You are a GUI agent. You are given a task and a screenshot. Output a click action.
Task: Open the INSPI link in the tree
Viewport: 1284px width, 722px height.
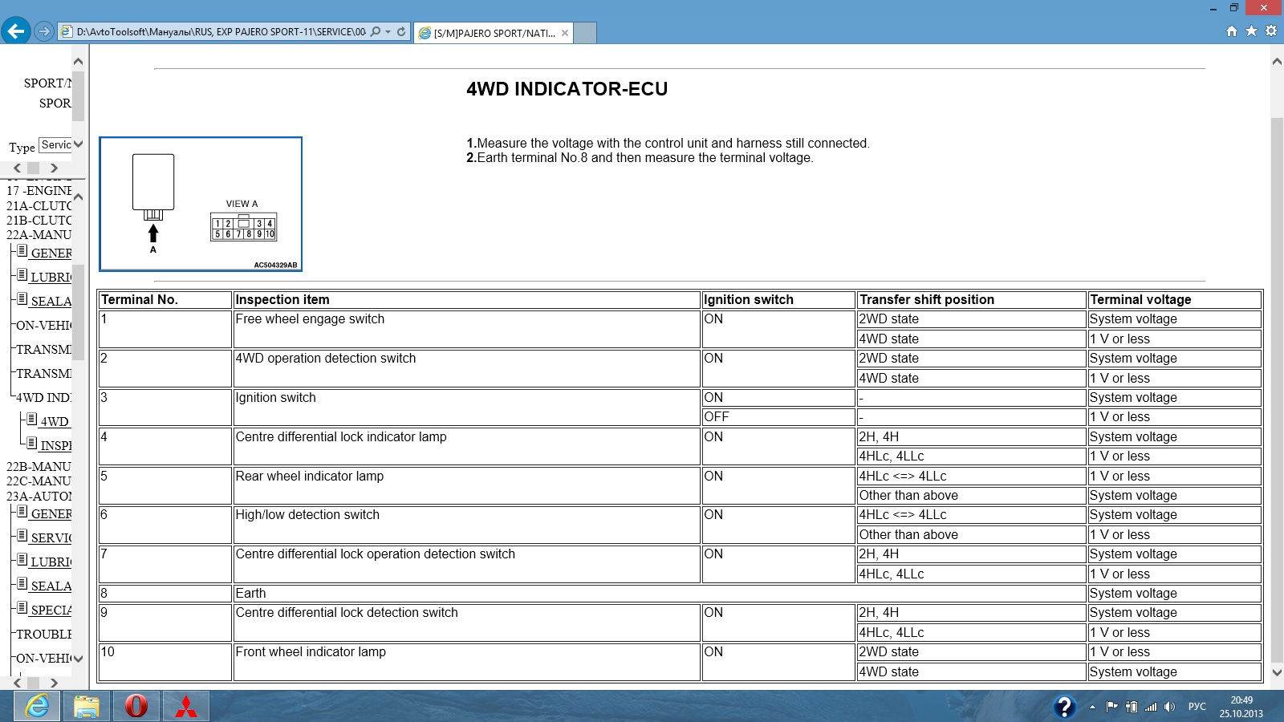[x=56, y=445]
